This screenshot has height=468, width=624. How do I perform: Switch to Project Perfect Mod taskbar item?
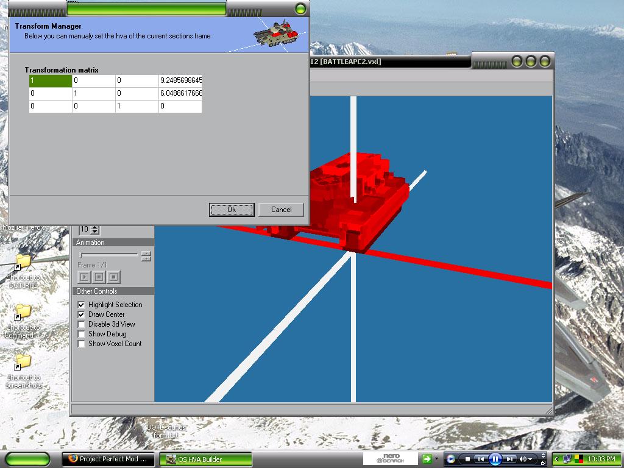click(109, 459)
